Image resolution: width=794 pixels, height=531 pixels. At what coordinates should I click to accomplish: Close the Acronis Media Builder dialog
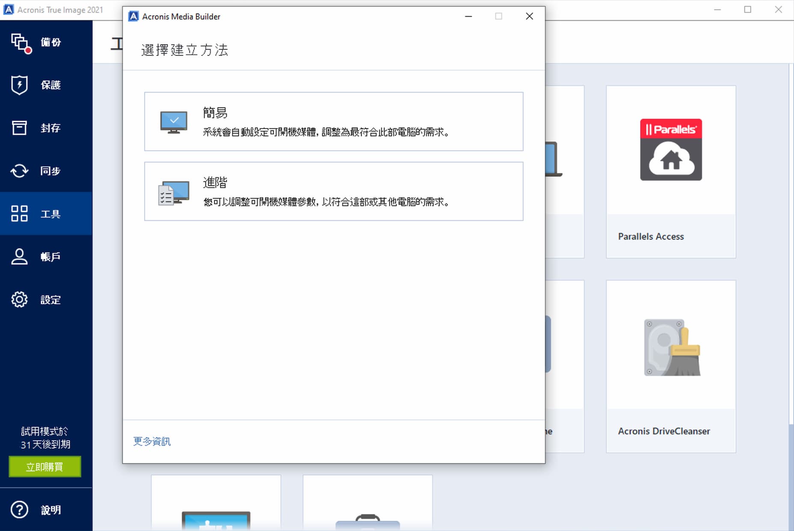pos(529,16)
